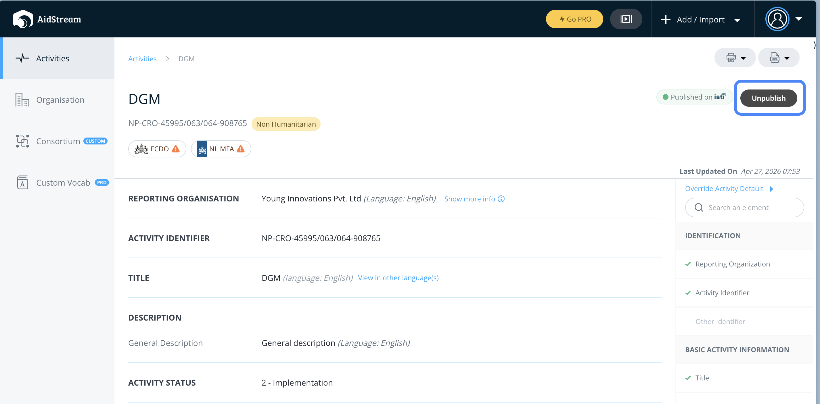Viewport: 820px width, 404px height.
Task: Click the 2 - Implementation status value
Action: coord(297,383)
